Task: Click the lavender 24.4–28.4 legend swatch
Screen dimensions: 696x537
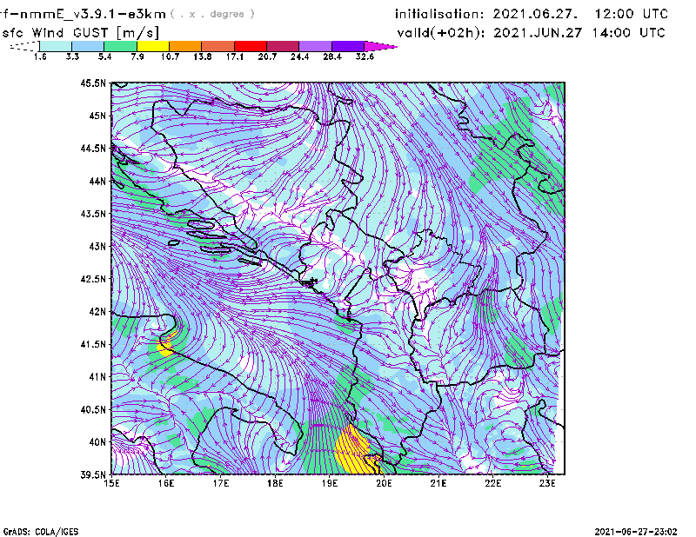Action: click(x=316, y=46)
